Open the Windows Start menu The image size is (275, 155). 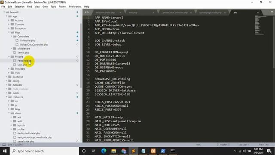tap(5, 151)
